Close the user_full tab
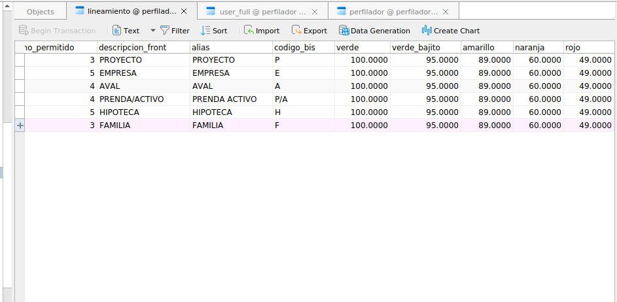 coord(315,12)
